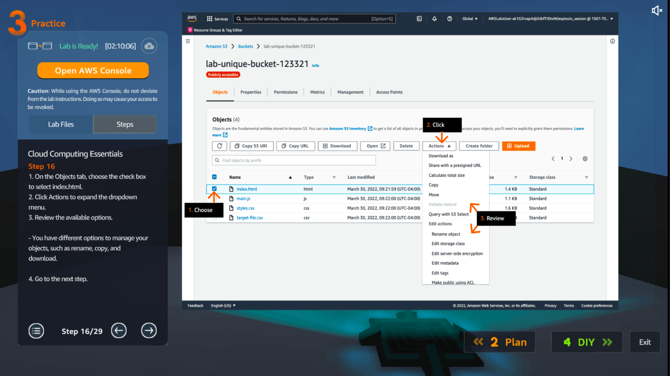Click the styles.css file icon
This screenshot has height=376, width=670.
coord(232,208)
